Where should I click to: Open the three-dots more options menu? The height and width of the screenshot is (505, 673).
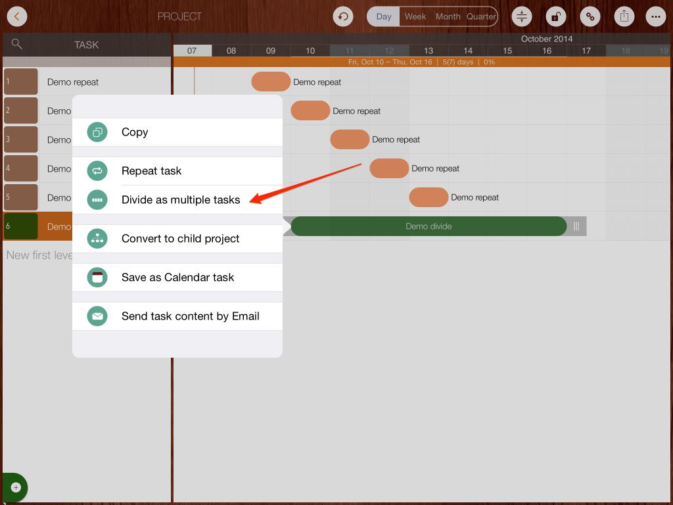655,16
